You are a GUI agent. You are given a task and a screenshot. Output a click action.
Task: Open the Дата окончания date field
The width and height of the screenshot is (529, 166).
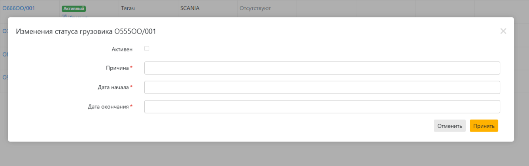[322, 107]
